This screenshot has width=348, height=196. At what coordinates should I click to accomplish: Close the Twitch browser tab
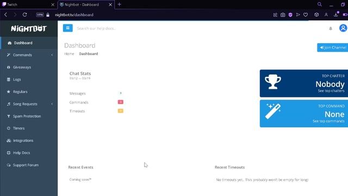53,4
